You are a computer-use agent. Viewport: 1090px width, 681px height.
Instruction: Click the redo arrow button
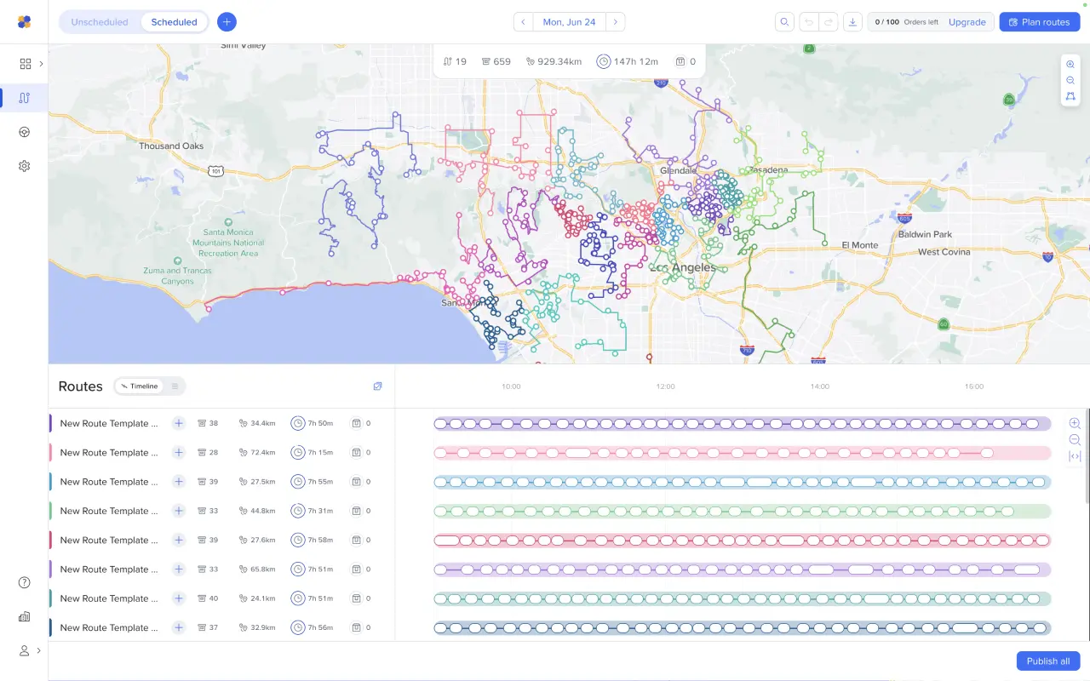click(829, 22)
